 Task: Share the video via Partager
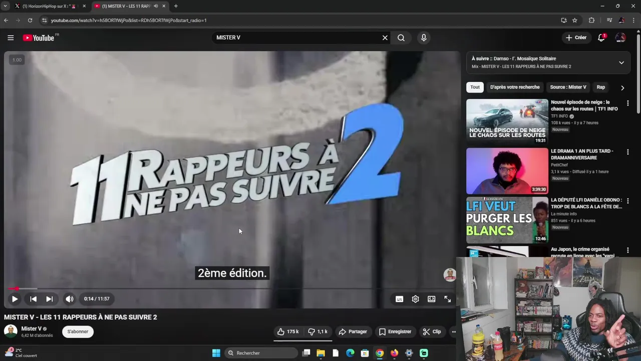click(x=353, y=331)
